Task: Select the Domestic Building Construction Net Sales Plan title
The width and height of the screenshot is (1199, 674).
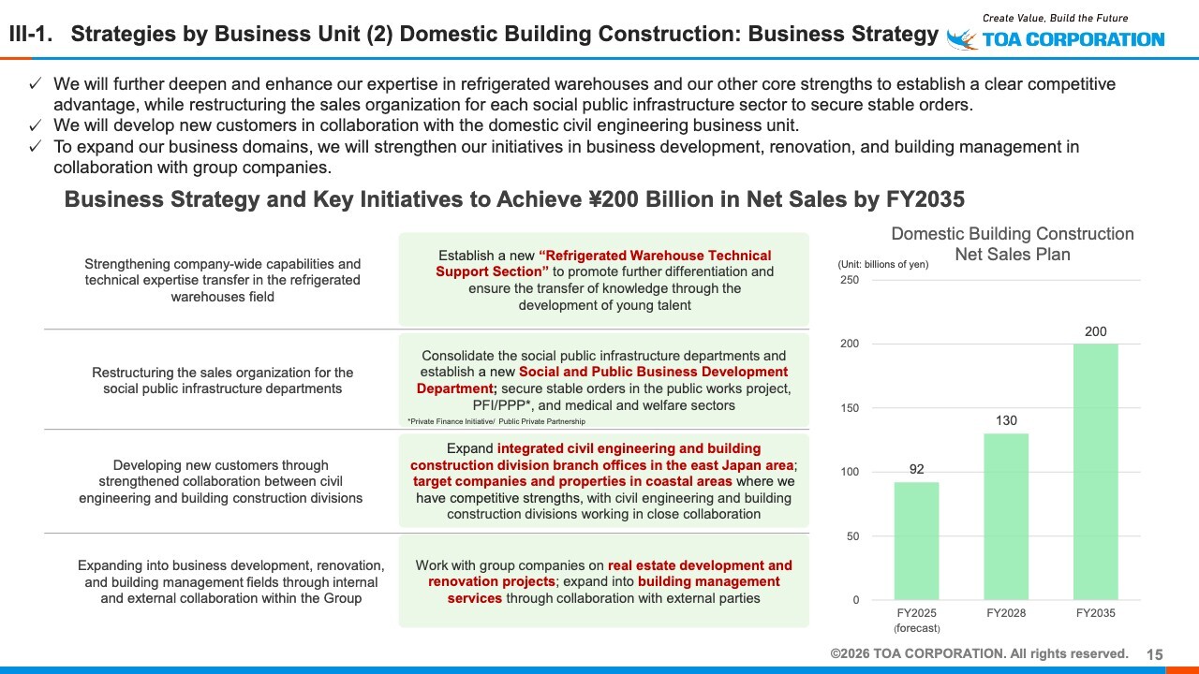Action: [1012, 243]
